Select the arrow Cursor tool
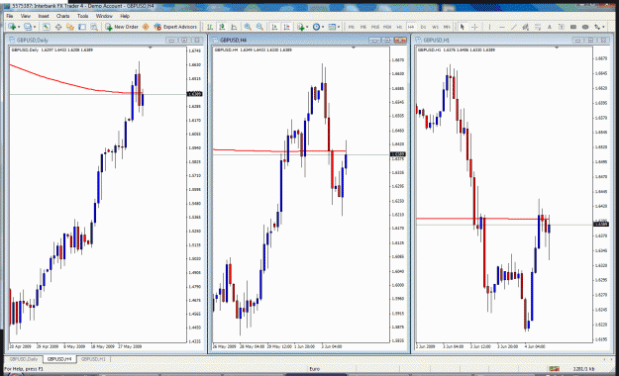The image size is (619, 376). [463, 27]
